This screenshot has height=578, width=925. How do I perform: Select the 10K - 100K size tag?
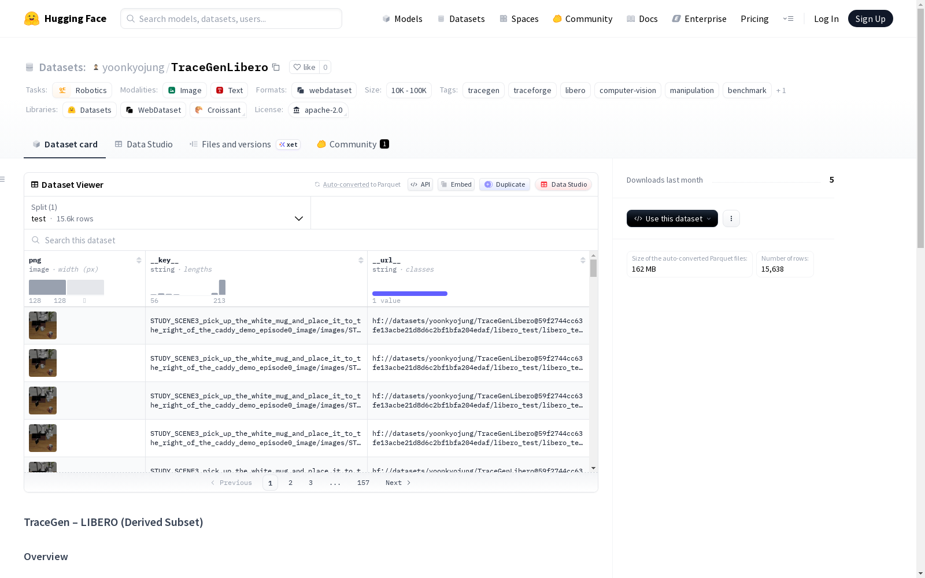click(x=409, y=90)
